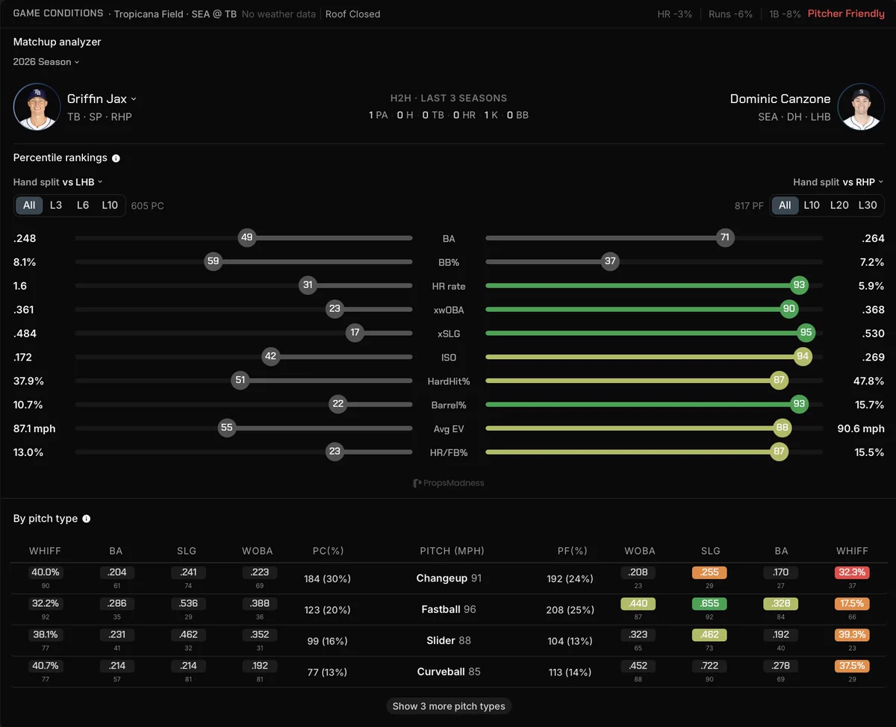
Task: Click the Curveball 85 pitch row label
Action: pyautogui.click(x=449, y=672)
